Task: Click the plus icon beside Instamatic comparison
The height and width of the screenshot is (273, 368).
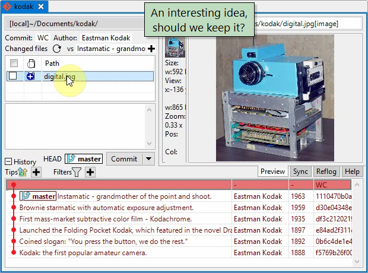Action: [151, 49]
